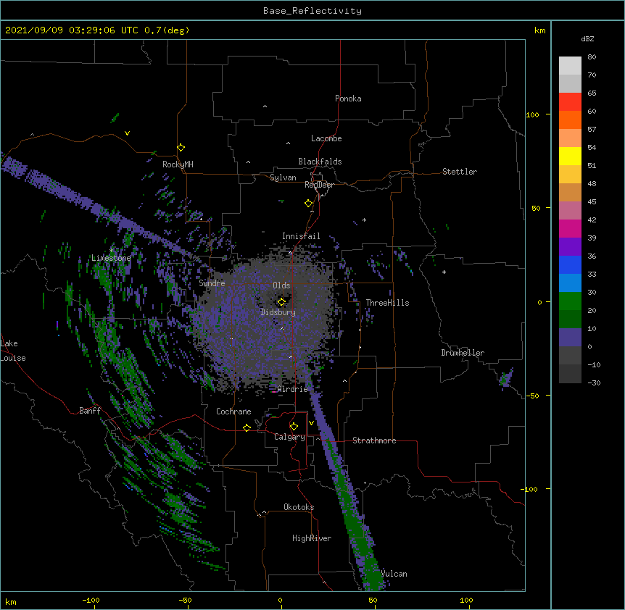625x610 pixels.
Task: Click the km unit label at top right
Action: pyautogui.click(x=539, y=30)
